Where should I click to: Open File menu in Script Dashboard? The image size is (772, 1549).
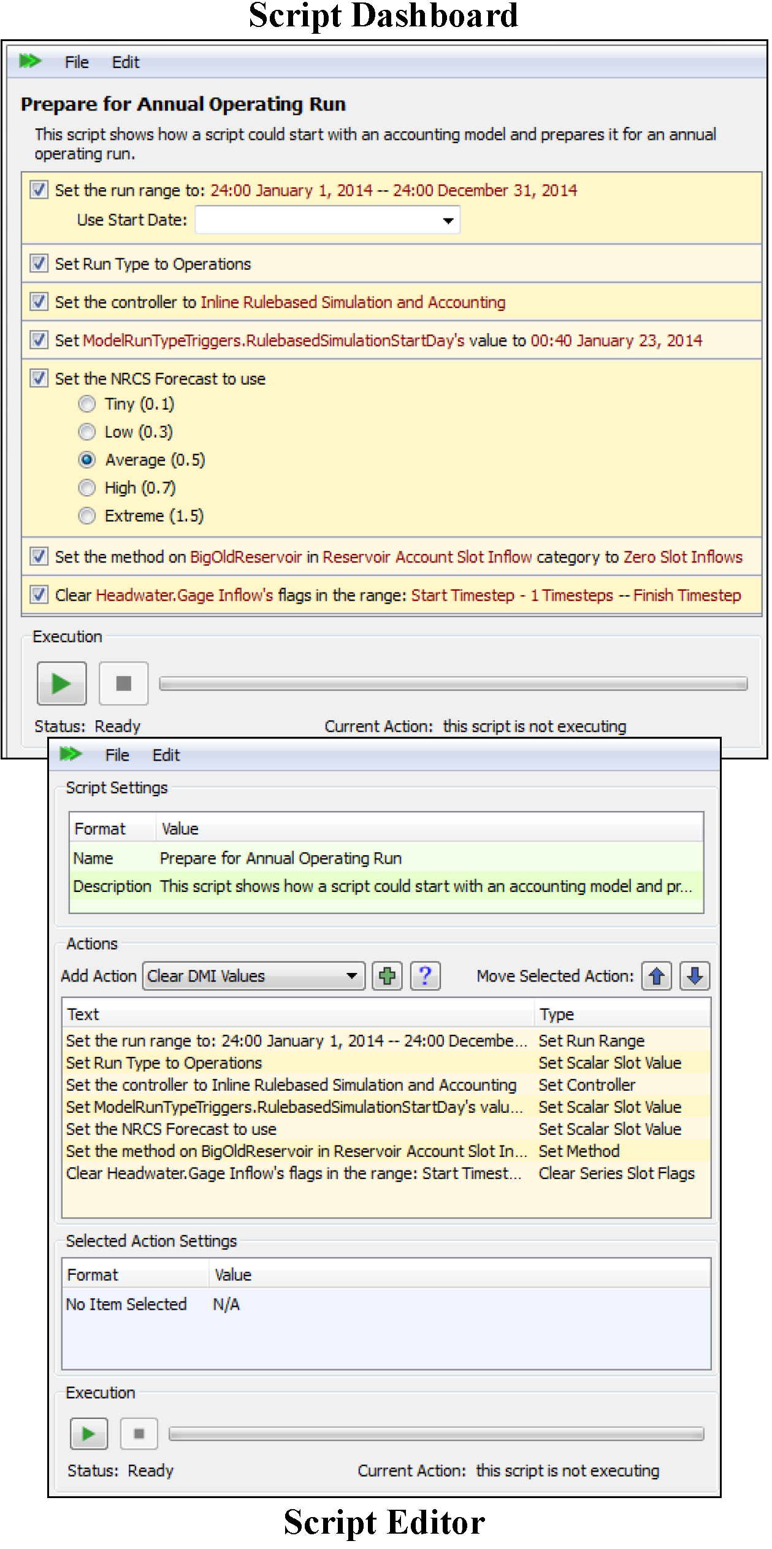tap(77, 63)
